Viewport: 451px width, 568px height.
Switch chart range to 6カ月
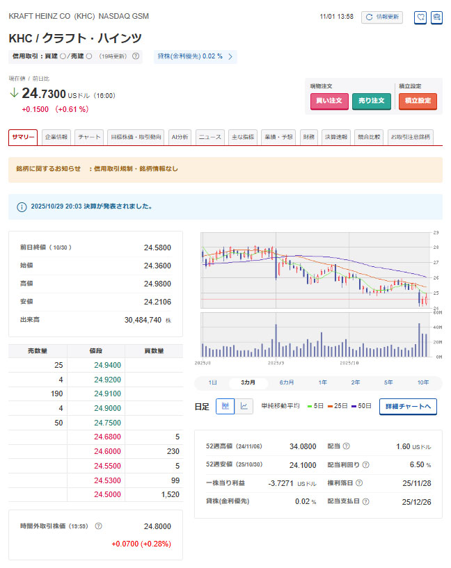click(286, 382)
